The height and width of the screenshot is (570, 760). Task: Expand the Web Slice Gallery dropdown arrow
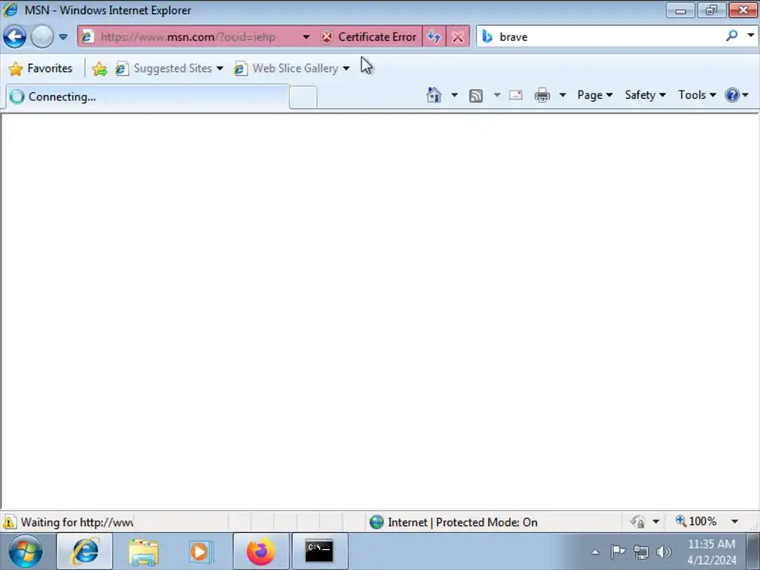[x=346, y=68]
